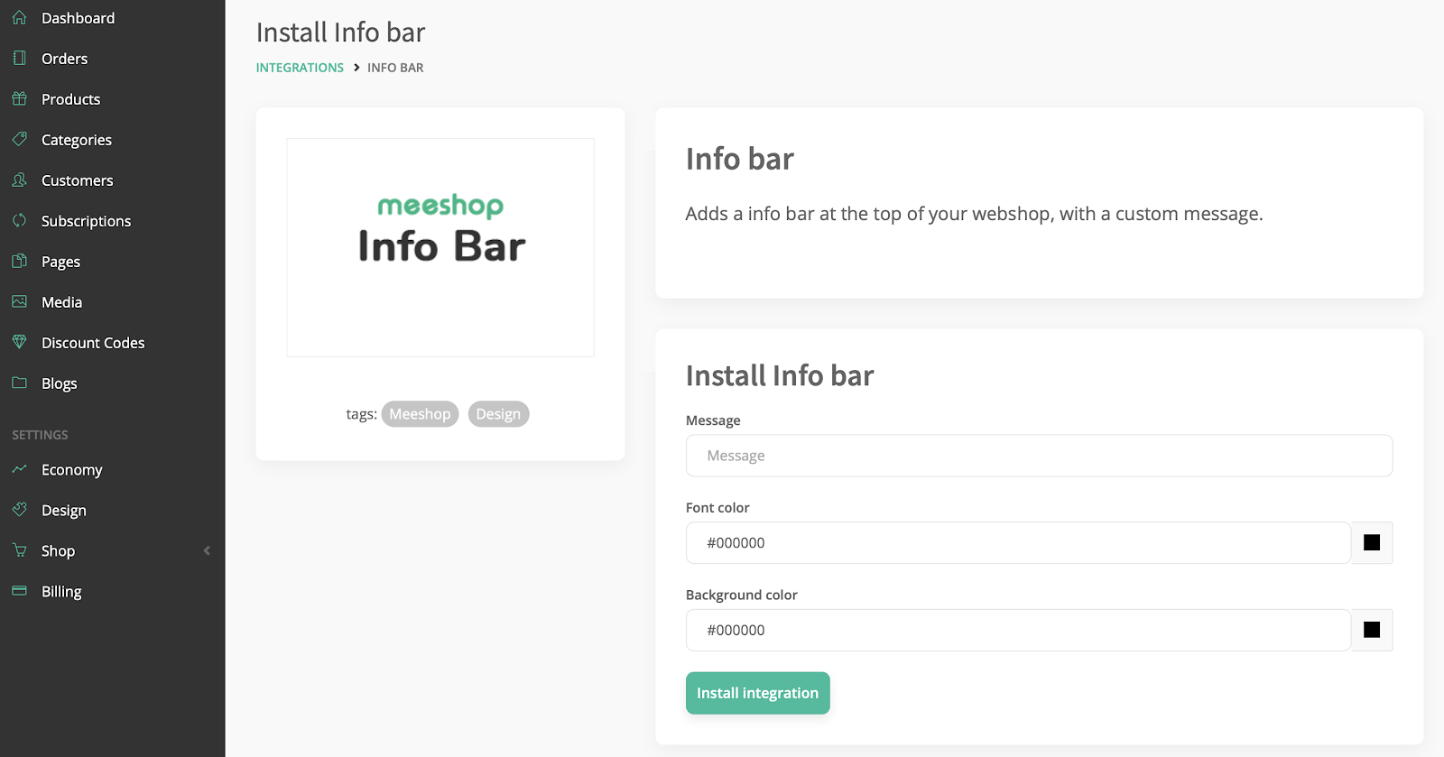Viewport: 1444px width, 757px height.
Task: Follow the INTEGRATIONS breadcrumb link
Action: [300, 68]
